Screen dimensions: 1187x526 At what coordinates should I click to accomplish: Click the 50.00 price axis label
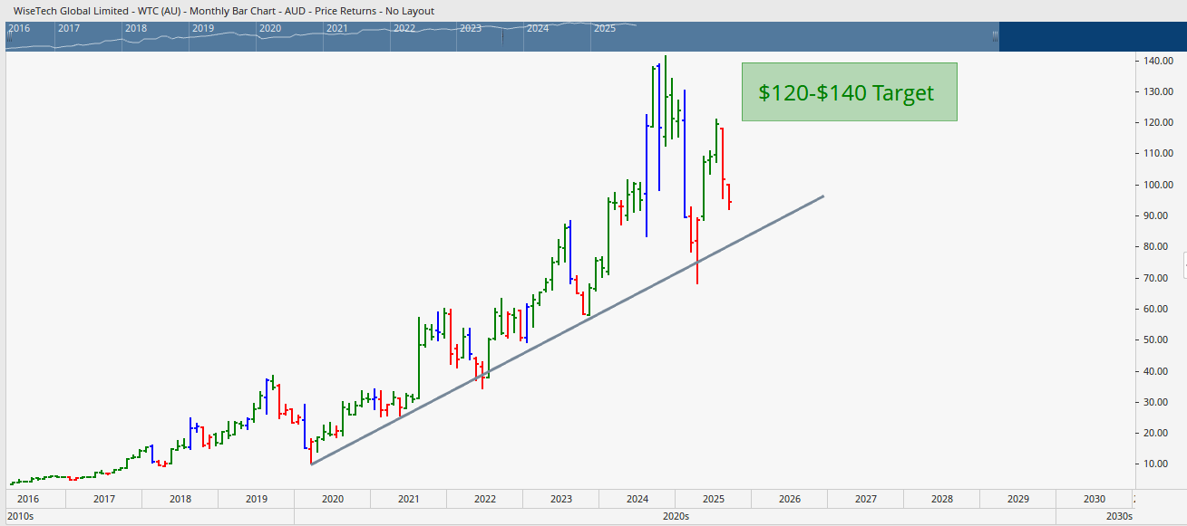pos(1158,340)
